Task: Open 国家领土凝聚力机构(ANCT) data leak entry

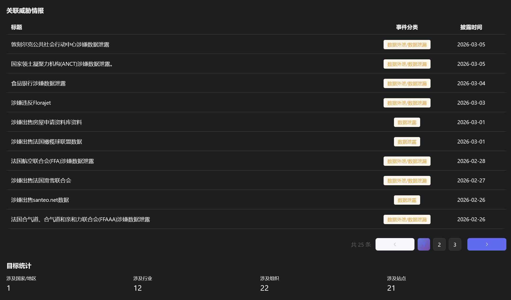Action: 62,64
